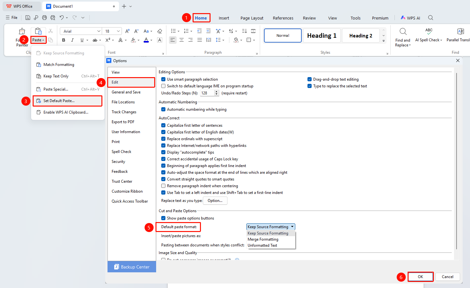Image resolution: width=470 pixels, height=288 pixels.
Task: Open the Paste dropdown arrow button
Action: point(38,40)
